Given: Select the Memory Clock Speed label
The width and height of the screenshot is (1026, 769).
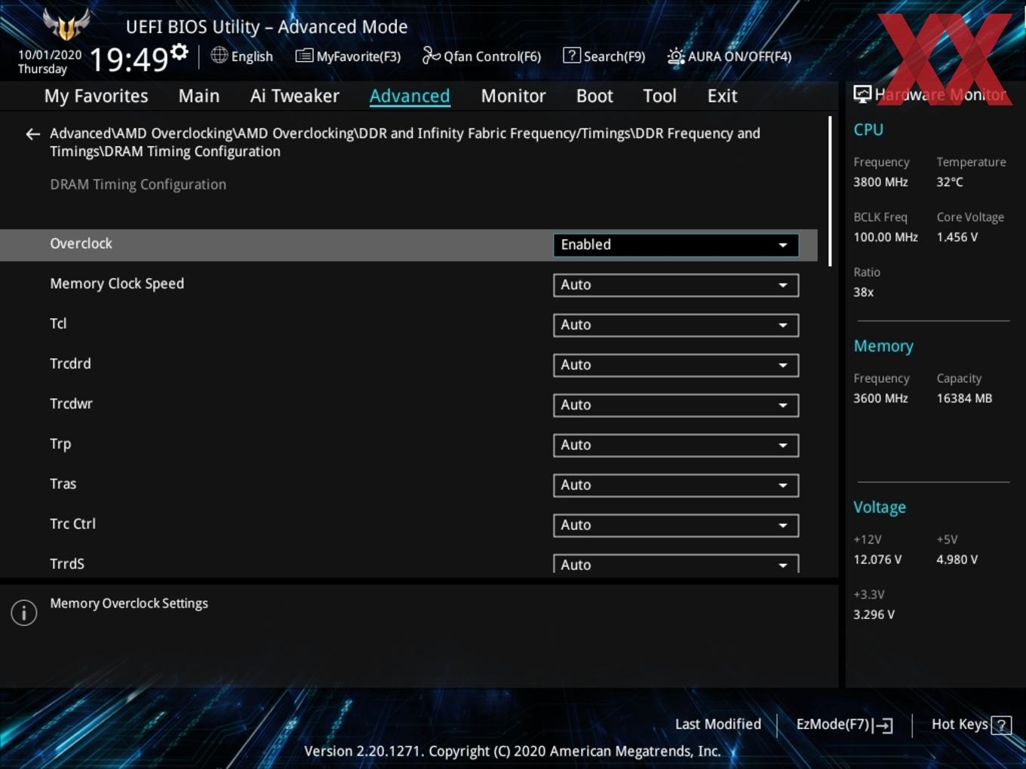Looking at the screenshot, I should [x=117, y=283].
